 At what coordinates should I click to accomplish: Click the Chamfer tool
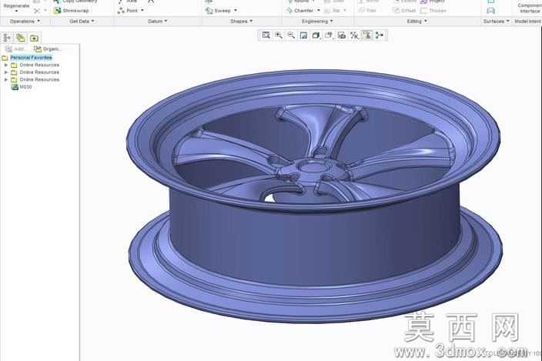coord(300,11)
